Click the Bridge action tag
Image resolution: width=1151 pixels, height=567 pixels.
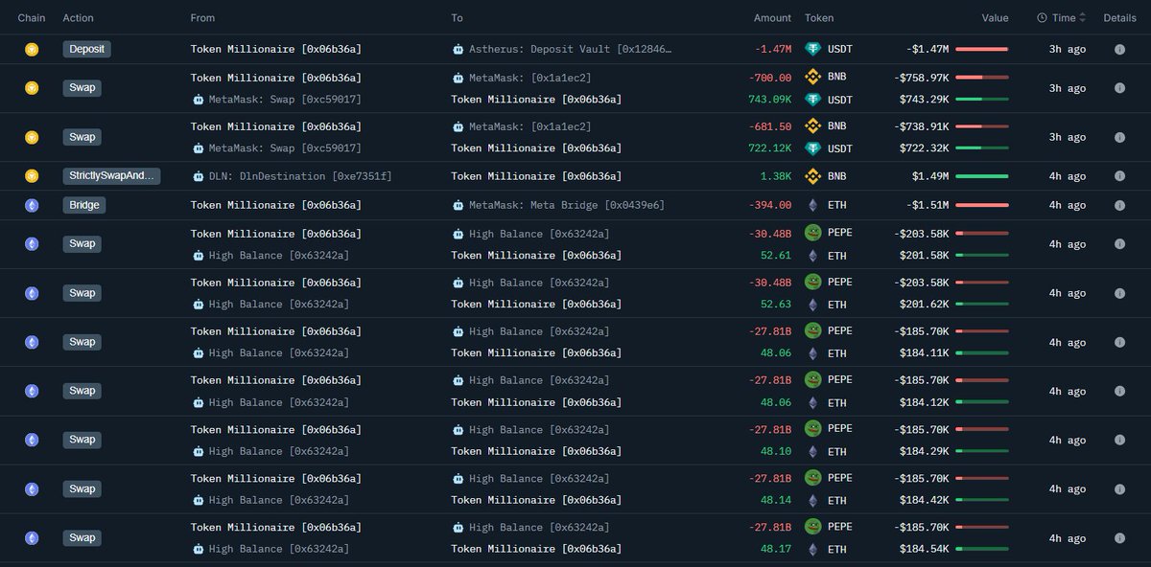[83, 205]
